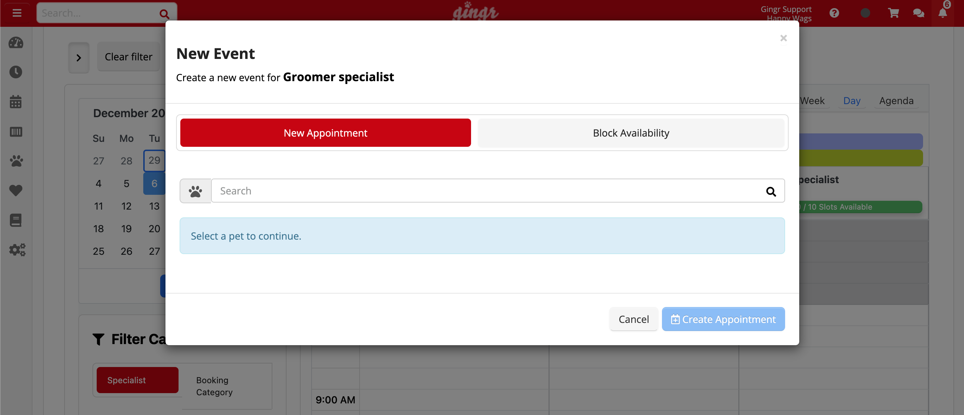This screenshot has width=964, height=415.
Task: Select the Booking Category filter tab
Action: click(x=227, y=386)
